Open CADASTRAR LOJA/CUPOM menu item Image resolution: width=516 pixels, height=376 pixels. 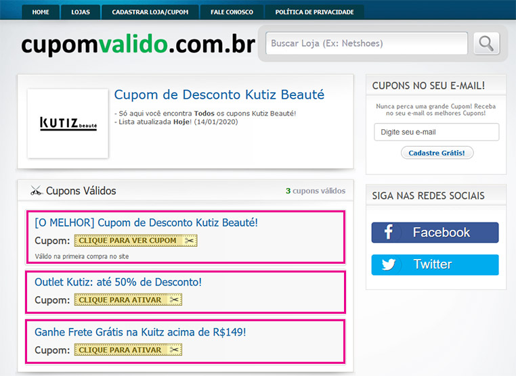coord(150,12)
